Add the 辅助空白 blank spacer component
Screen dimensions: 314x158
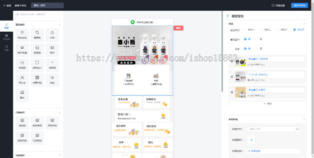coord(37,65)
